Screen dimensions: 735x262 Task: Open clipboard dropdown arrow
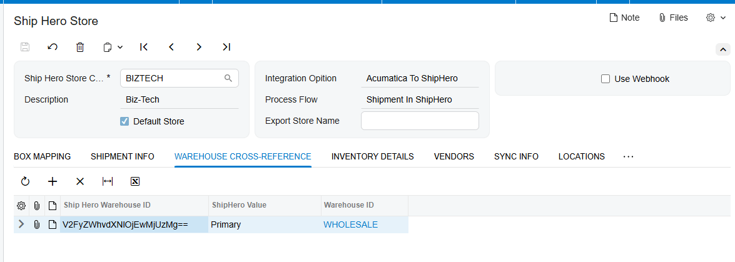click(x=120, y=47)
